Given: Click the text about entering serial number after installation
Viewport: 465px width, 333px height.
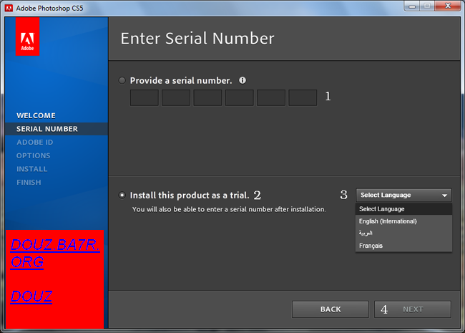Looking at the screenshot, I should (229, 209).
